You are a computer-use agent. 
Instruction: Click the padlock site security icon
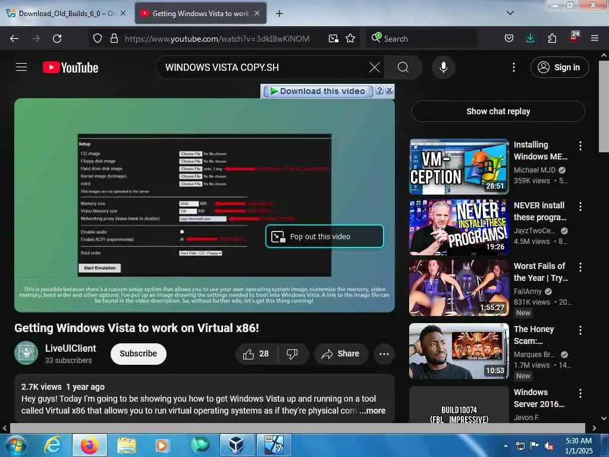pyautogui.click(x=114, y=39)
